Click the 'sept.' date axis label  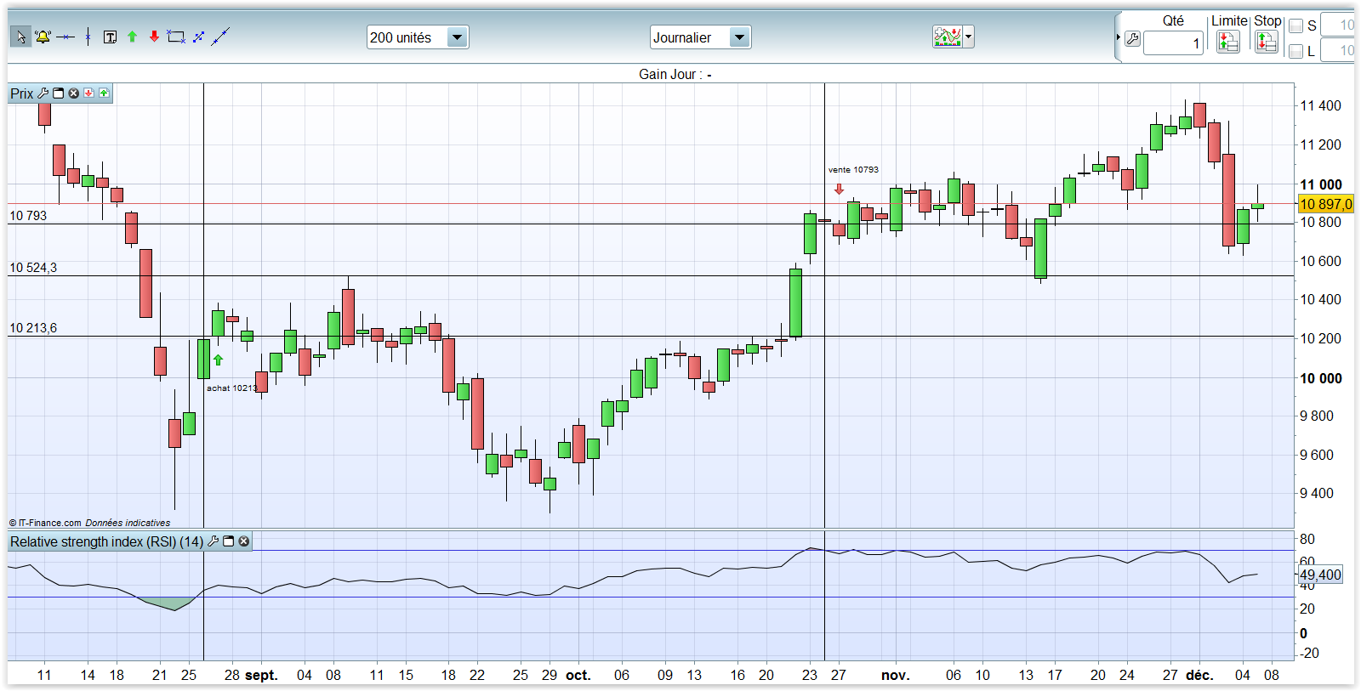pos(261,675)
